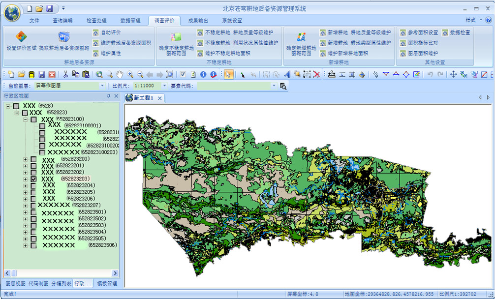Tick the checkbox for region 652823501
This screenshot has width=495, height=299.
click(x=33, y=213)
